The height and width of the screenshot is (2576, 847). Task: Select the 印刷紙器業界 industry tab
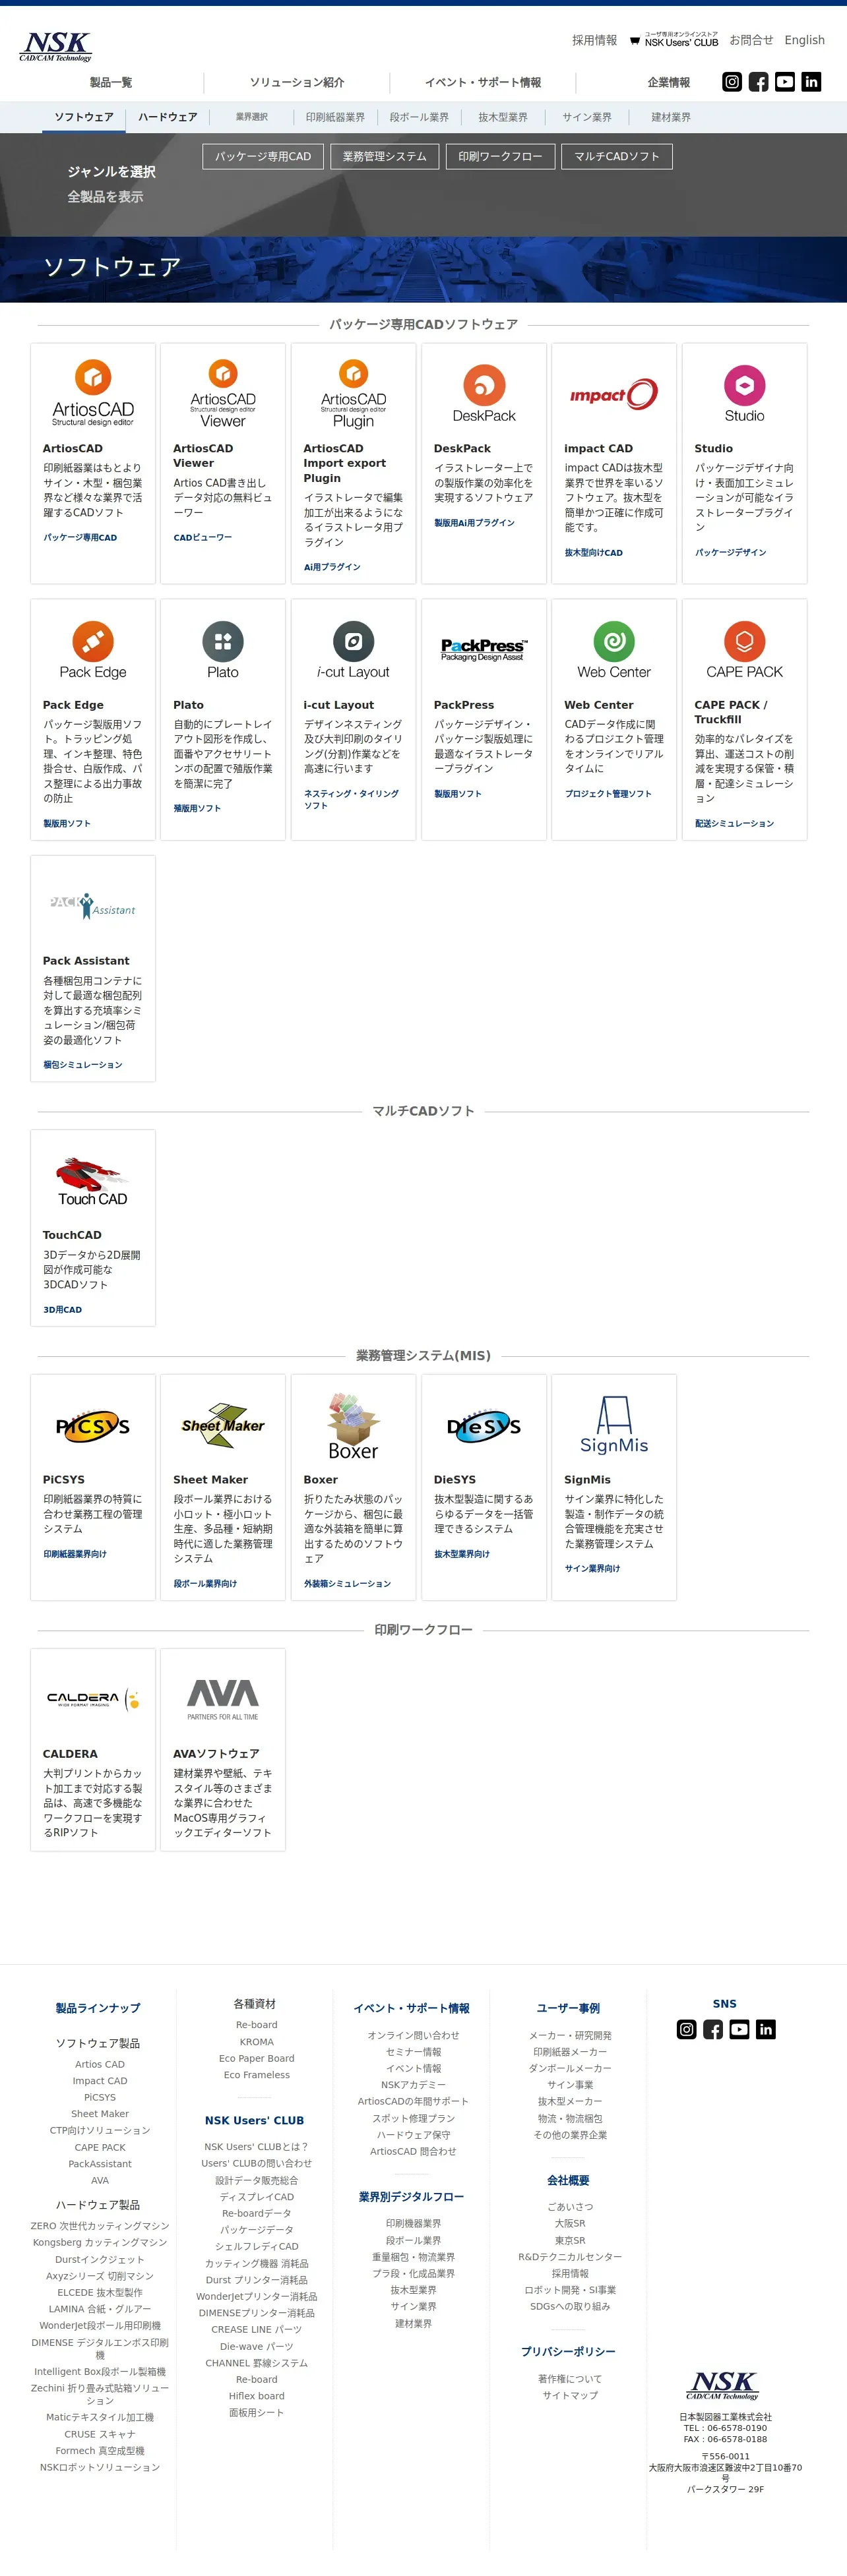[x=335, y=117]
